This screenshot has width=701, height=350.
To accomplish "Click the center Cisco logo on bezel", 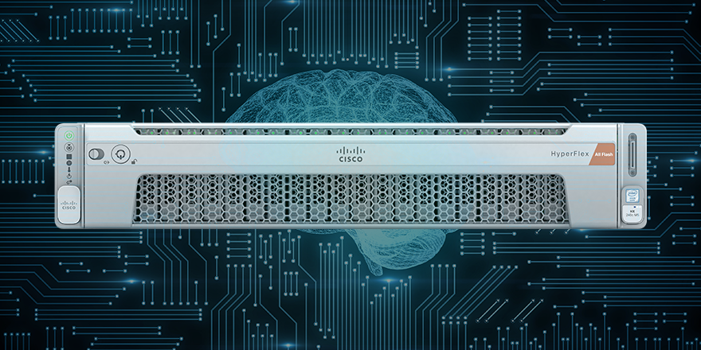I will 350,154.
